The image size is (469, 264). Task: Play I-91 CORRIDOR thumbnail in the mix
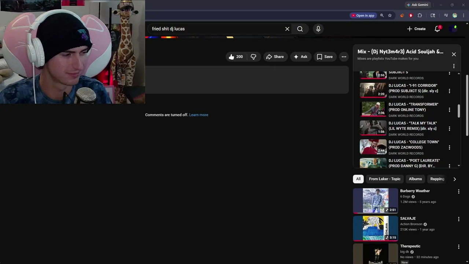(x=373, y=91)
